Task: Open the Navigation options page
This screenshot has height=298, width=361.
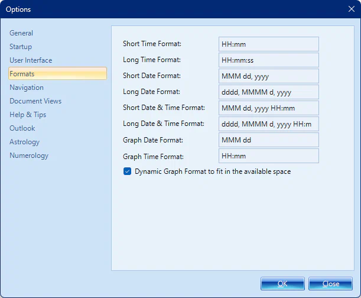Action: tap(27, 88)
